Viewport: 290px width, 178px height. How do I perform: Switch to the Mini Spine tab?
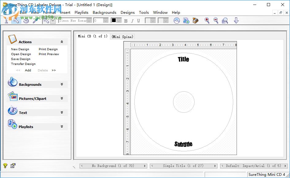pos(122,36)
